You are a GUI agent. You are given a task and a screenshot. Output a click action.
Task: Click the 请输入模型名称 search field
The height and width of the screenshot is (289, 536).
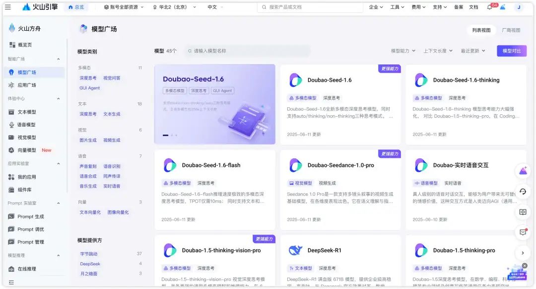pos(248,51)
